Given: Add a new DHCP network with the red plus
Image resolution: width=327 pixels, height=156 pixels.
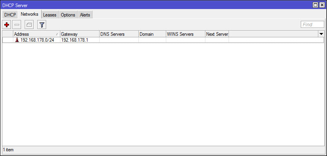Looking at the screenshot, I should tap(7, 25).
